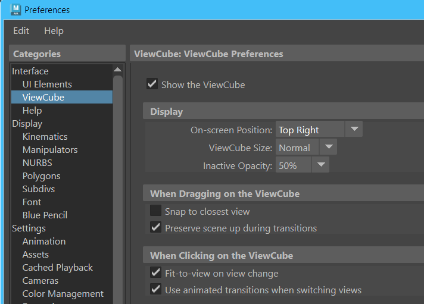The image size is (424, 304).
Task: Select the Cached Playback category
Action: (57, 268)
